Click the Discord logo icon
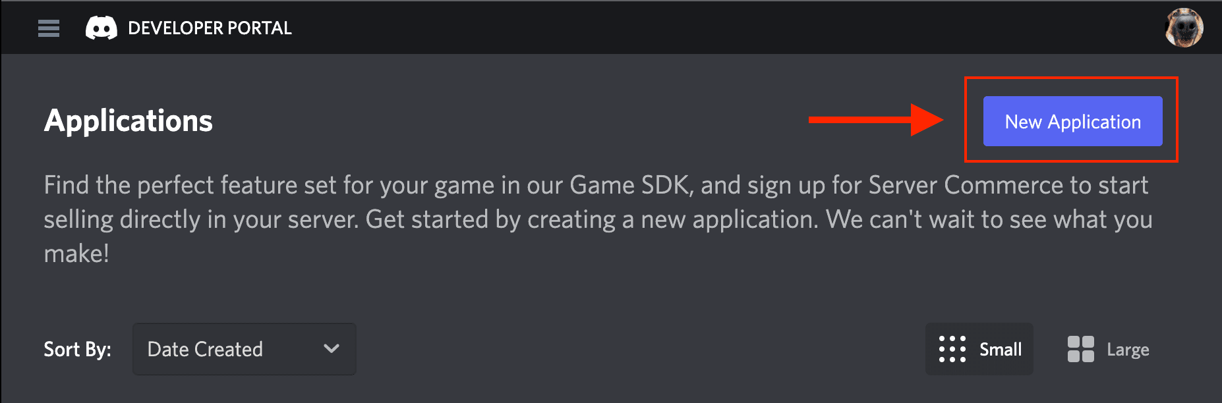Viewport: 1222px width, 403px height. point(102,28)
